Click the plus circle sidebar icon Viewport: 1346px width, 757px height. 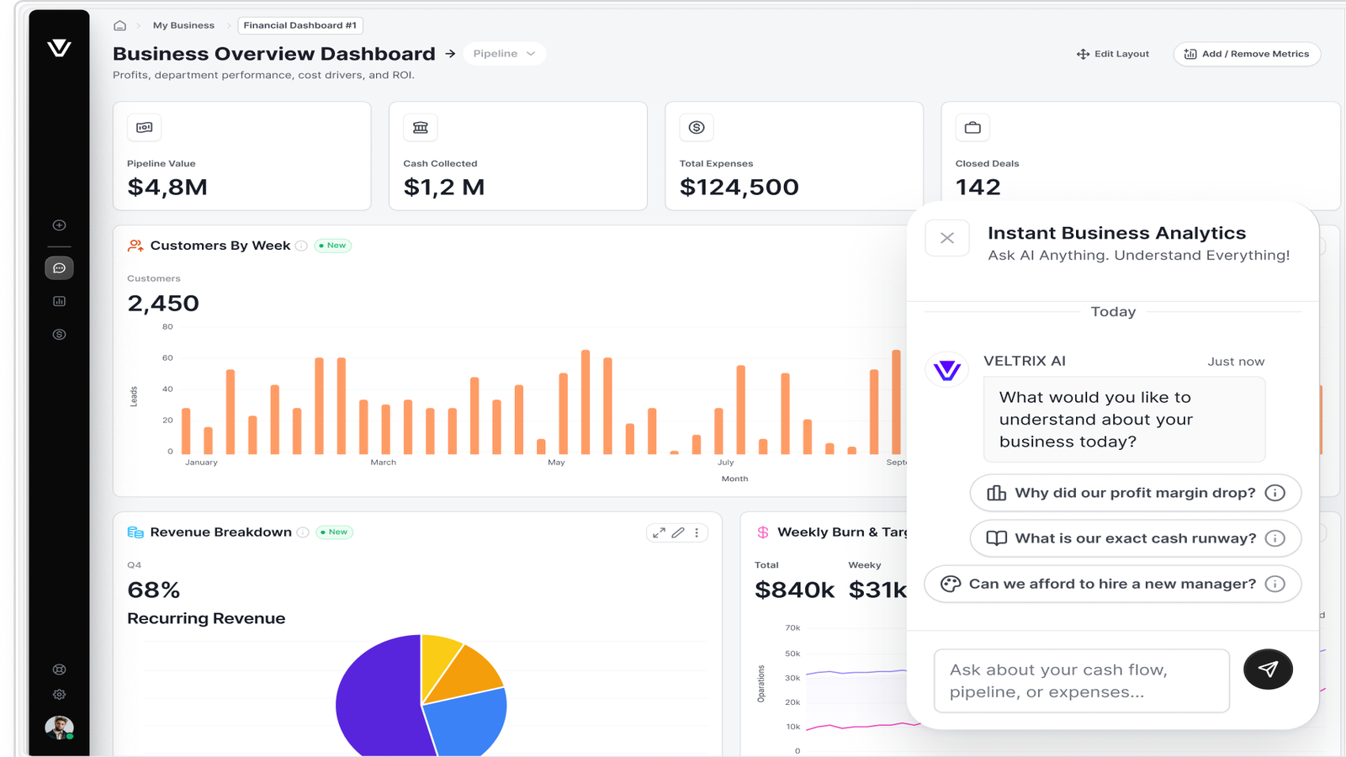pos(59,225)
